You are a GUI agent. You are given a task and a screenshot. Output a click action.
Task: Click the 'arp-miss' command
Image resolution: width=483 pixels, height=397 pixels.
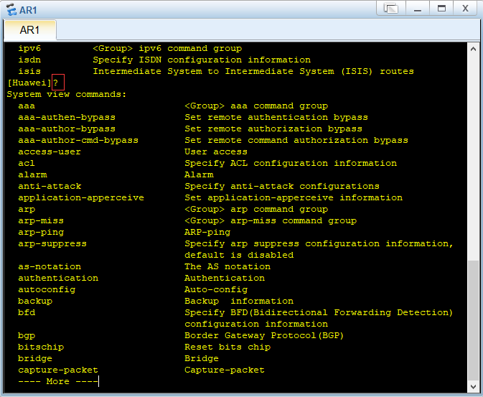point(41,220)
